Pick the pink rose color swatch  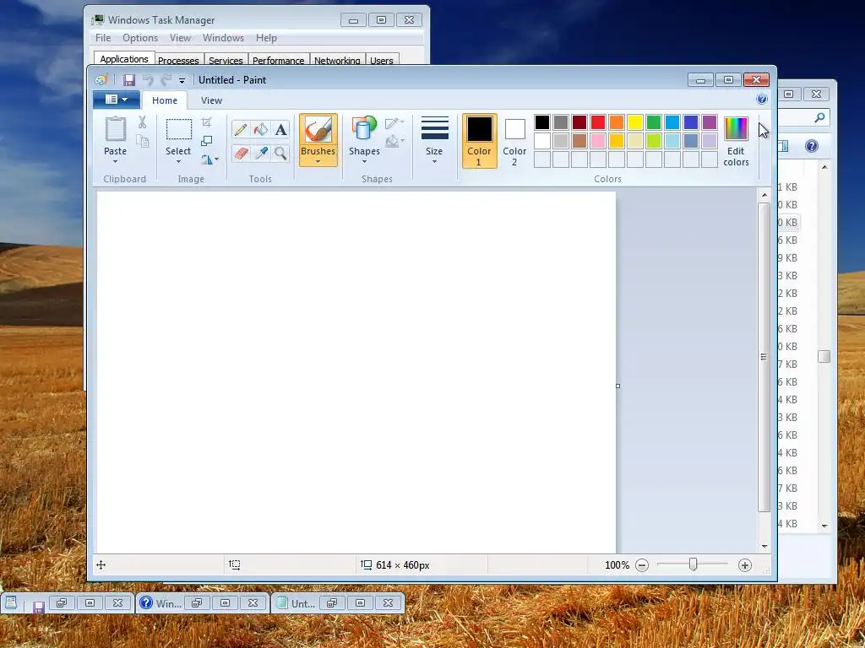coord(598,141)
